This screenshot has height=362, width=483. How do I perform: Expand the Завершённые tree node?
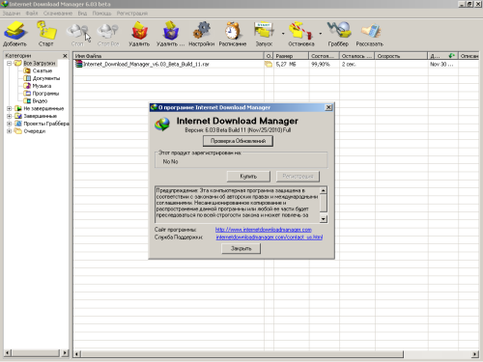[9, 116]
